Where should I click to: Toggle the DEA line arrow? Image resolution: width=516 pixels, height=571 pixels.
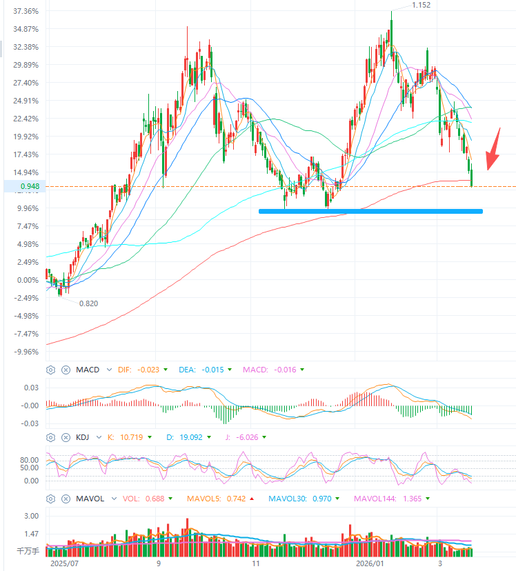point(230,370)
